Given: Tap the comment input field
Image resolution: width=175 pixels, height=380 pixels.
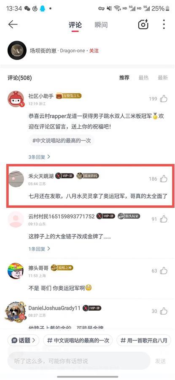Looking at the screenshot, I should [x=79, y=361].
